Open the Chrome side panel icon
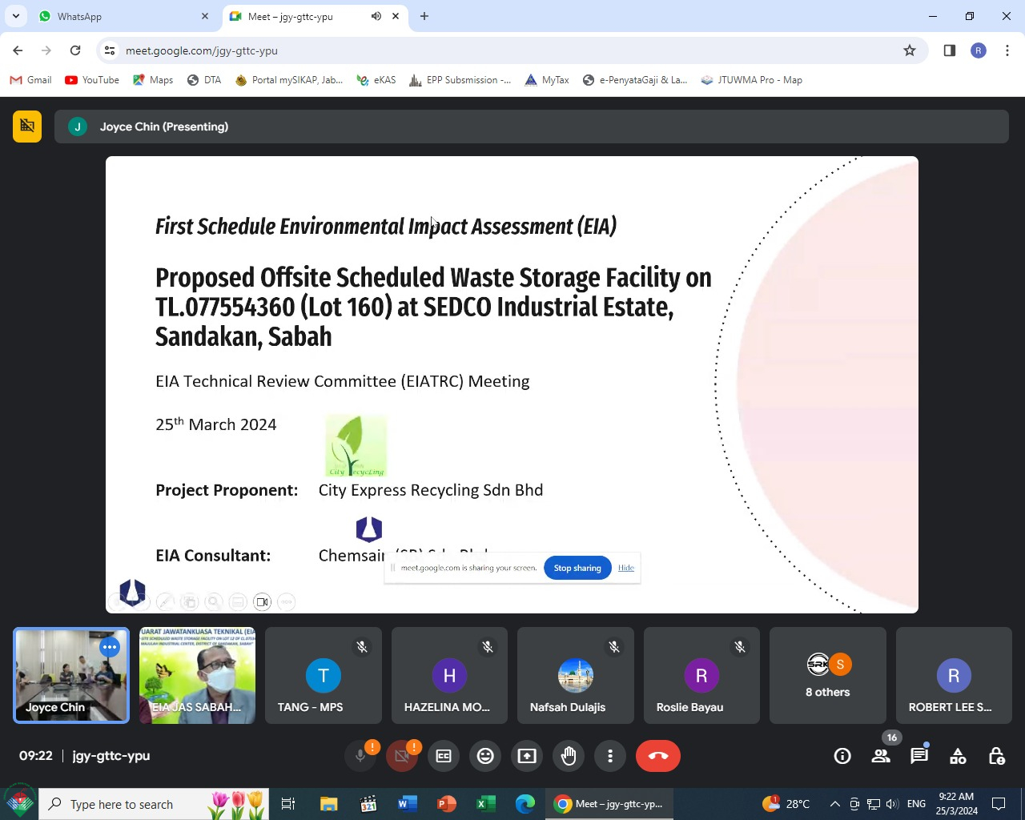 pos(950,50)
